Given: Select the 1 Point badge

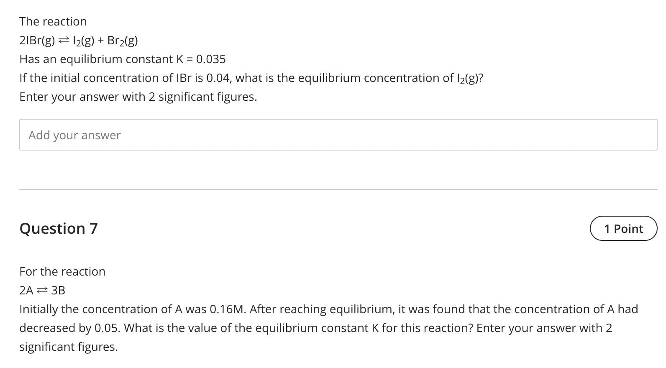Looking at the screenshot, I should pyautogui.click(x=623, y=229).
